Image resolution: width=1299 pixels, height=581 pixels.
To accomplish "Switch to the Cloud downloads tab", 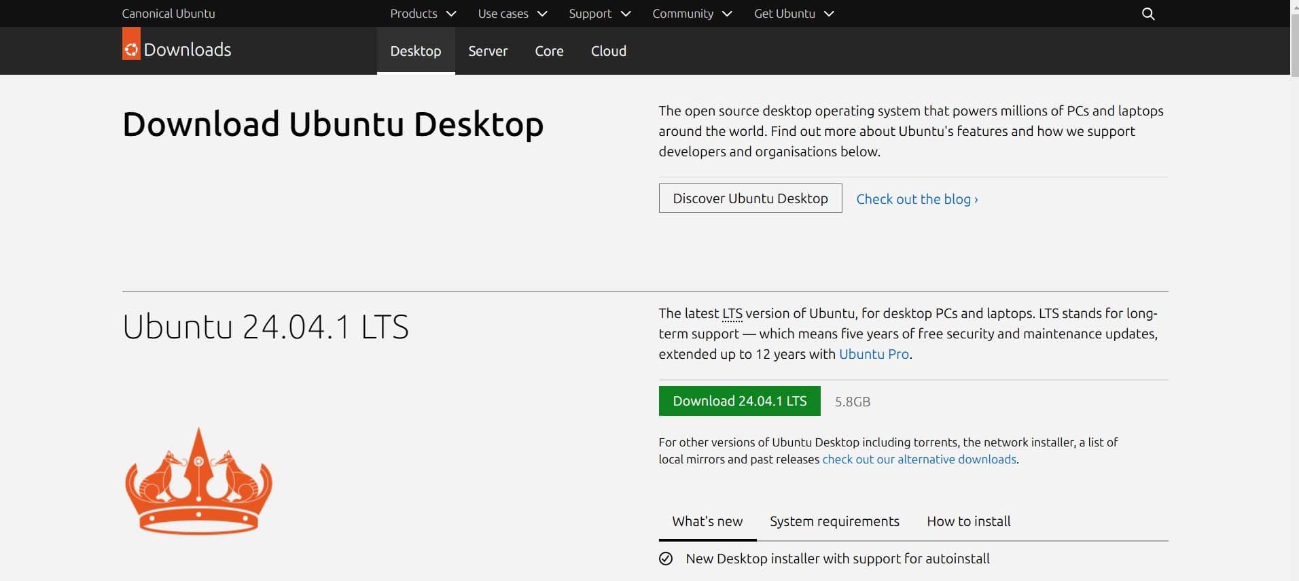I will pos(609,51).
